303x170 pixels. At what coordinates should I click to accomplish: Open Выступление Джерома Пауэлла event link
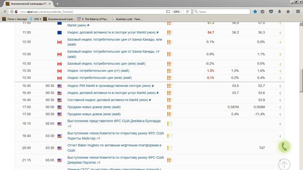pyautogui.click(x=116, y=160)
